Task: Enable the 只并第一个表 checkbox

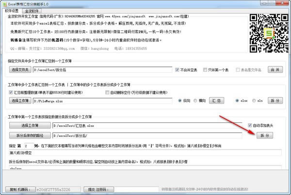Action: [x=216, y=70]
